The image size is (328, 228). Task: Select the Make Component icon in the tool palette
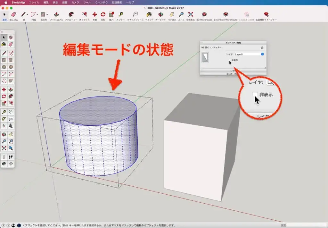tap(11, 38)
